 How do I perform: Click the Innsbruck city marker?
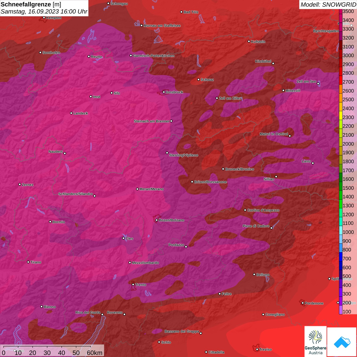coord(164,92)
